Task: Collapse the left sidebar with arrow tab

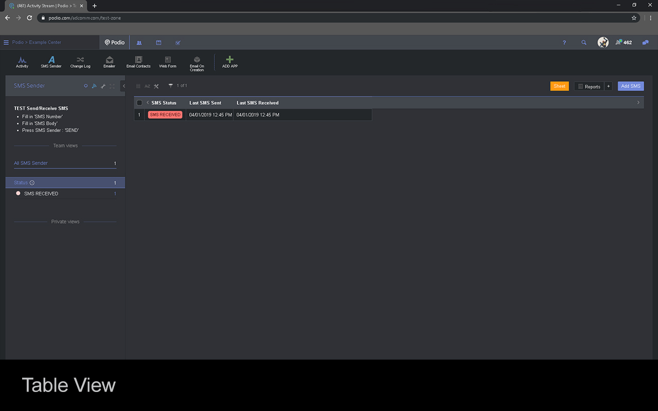Action: click(x=123, y=86)
